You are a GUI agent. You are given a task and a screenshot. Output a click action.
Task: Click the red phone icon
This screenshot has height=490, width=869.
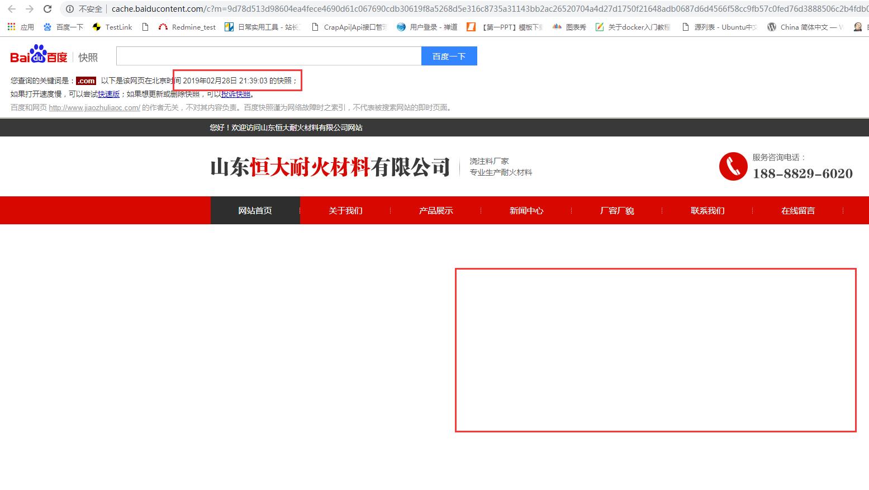pyautogui.click(x=733, y=166)
